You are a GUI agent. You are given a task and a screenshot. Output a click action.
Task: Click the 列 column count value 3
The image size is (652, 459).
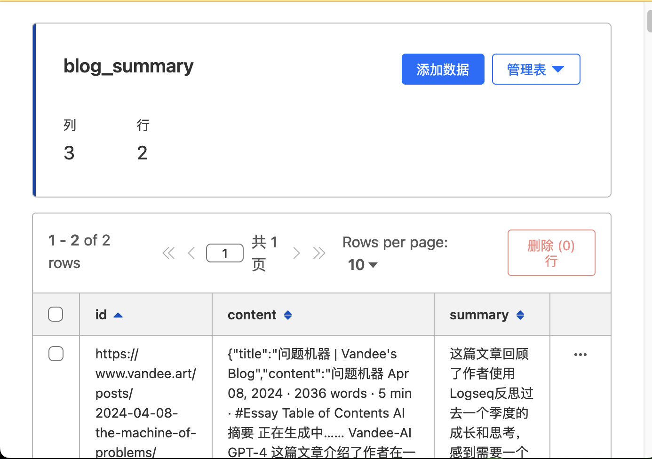[x=69, y=153]
